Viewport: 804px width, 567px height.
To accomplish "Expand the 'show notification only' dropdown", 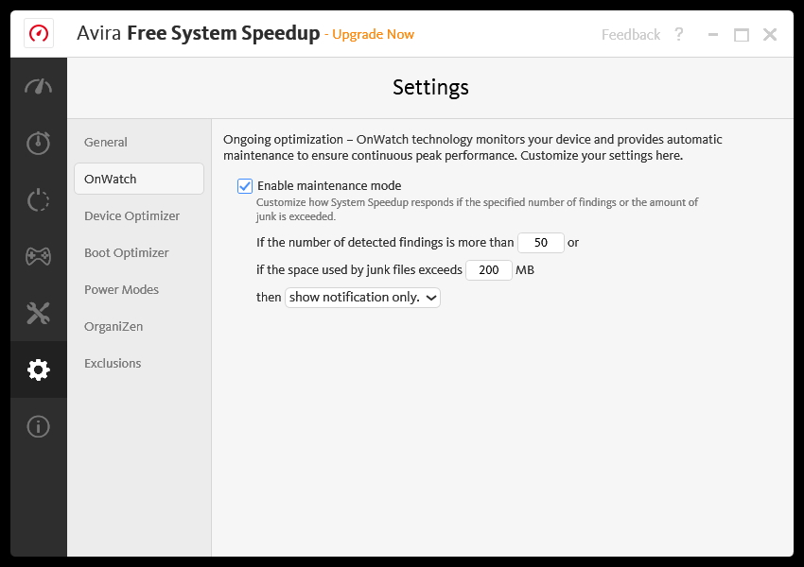I will pos(363,298).
